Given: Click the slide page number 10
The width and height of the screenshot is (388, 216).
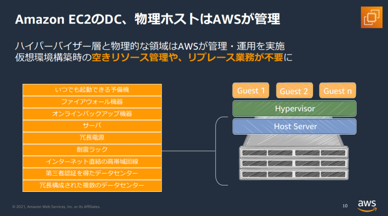Looking at the screenshot, I should 344,206.
